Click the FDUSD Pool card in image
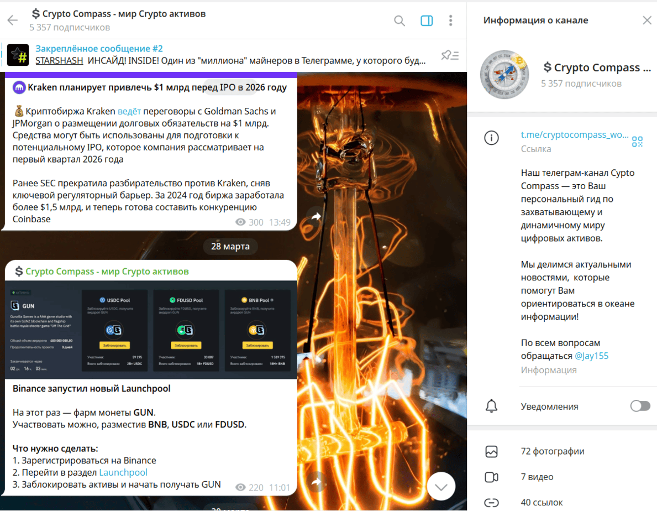The image size is (657, 511). click(186, 330)
